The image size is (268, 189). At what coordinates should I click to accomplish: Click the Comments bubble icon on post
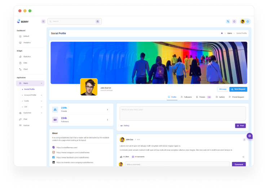[133, 157]
